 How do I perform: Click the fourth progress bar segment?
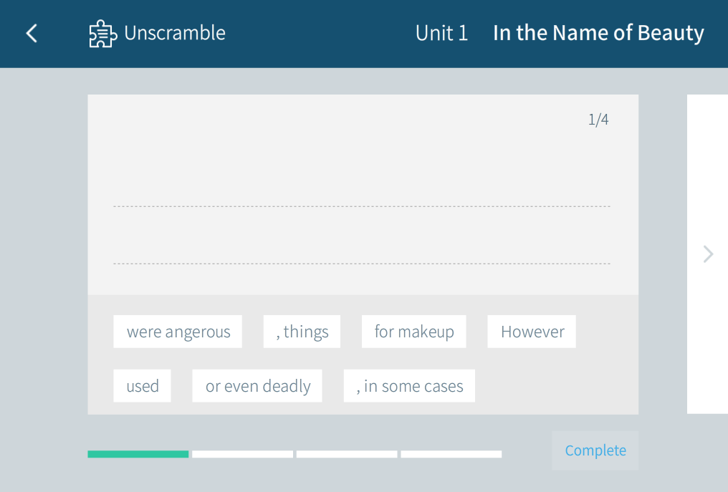pos(451,454)
